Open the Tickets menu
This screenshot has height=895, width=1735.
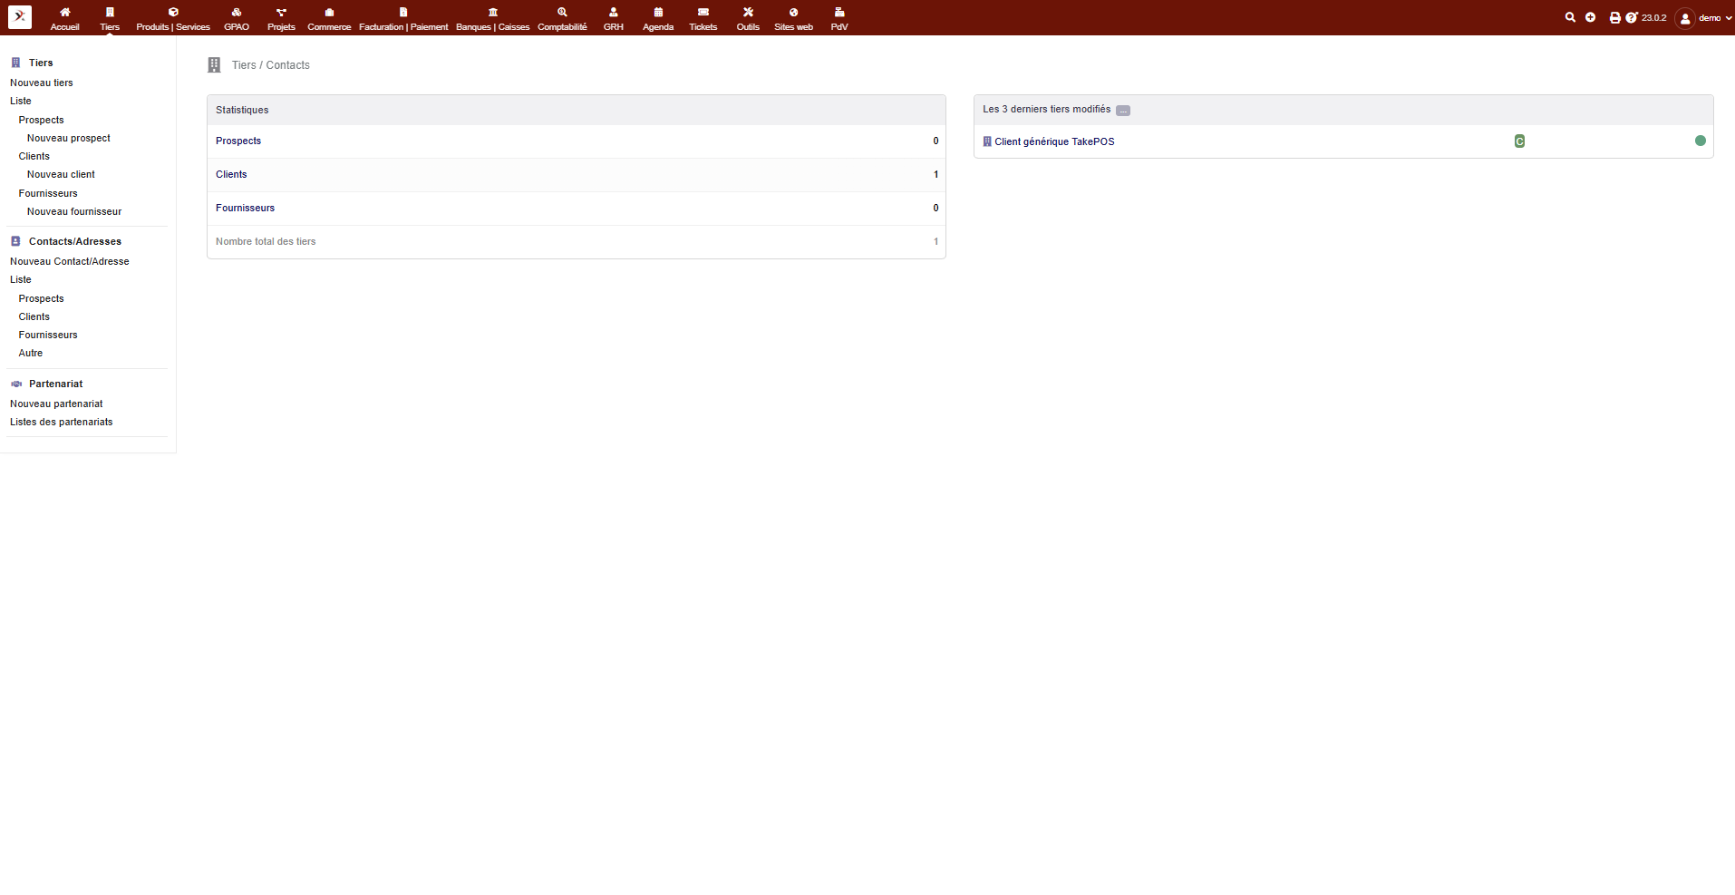click(703, 18)
